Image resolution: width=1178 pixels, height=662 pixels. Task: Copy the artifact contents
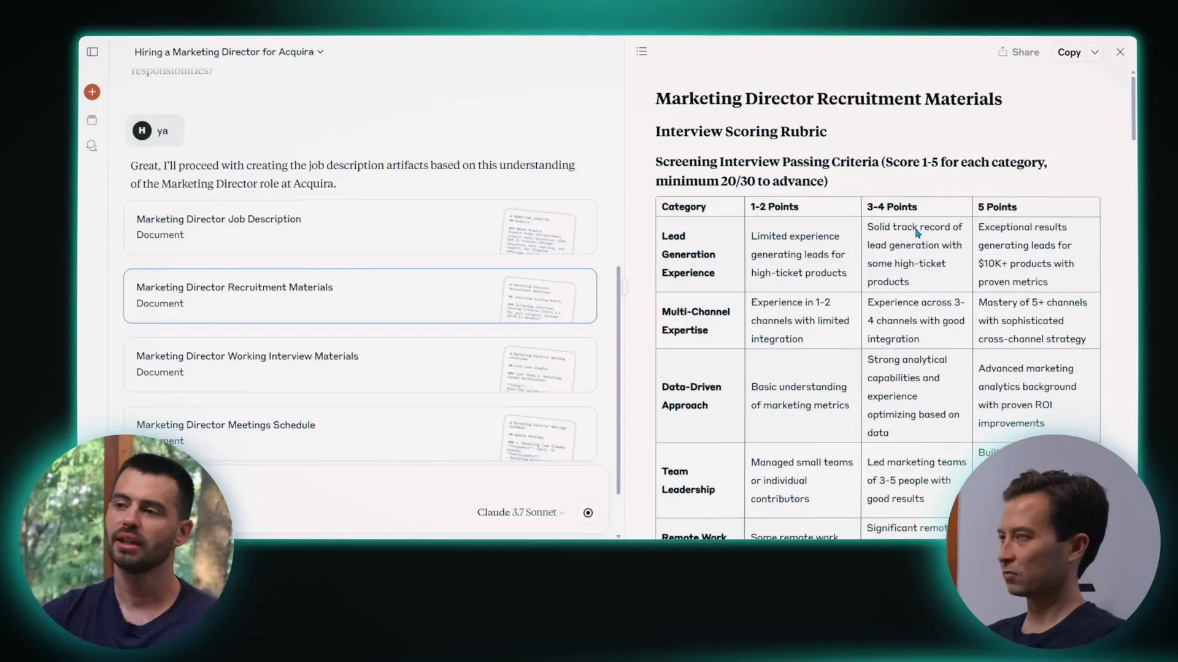pyautogui.click(x=1069, y=53)
